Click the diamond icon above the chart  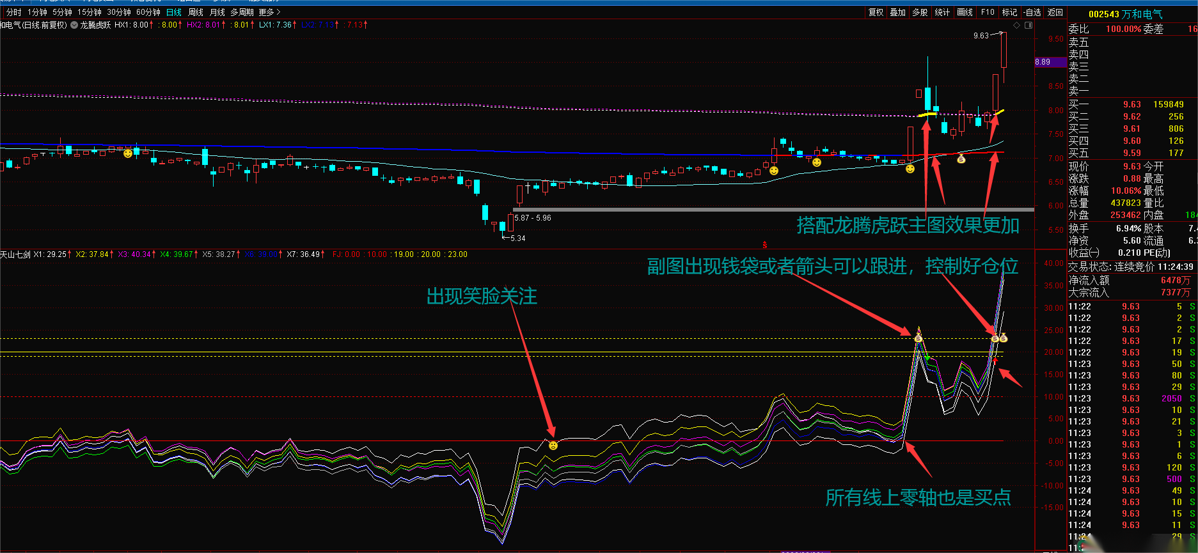pos(1016,26)
